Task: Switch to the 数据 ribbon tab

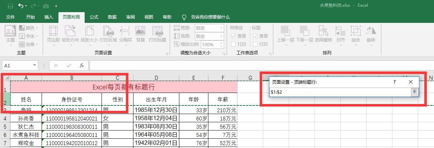Action: pos(112,17)
